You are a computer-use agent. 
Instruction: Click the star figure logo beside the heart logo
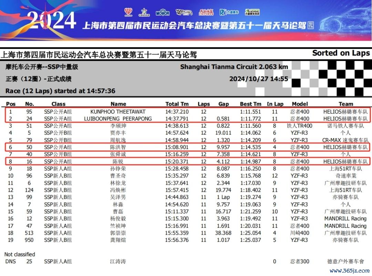(144, 12)
